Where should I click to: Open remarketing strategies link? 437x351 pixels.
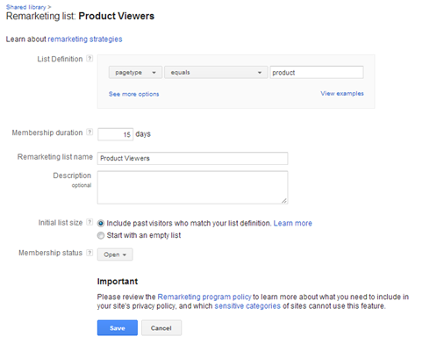point(85,39)
